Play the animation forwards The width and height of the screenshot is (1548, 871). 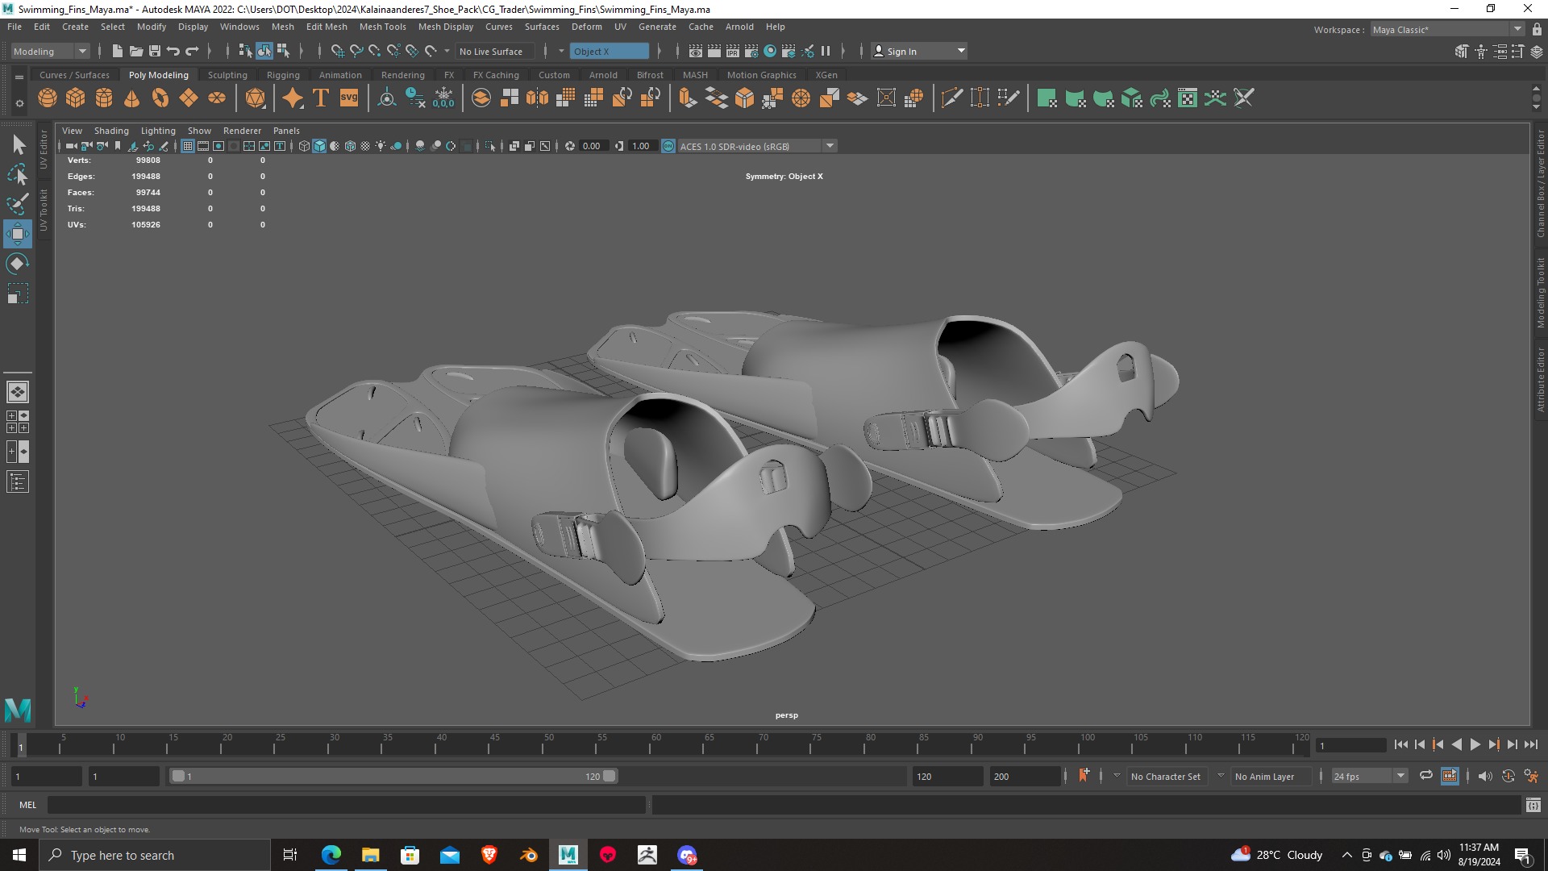(1475, 745)
